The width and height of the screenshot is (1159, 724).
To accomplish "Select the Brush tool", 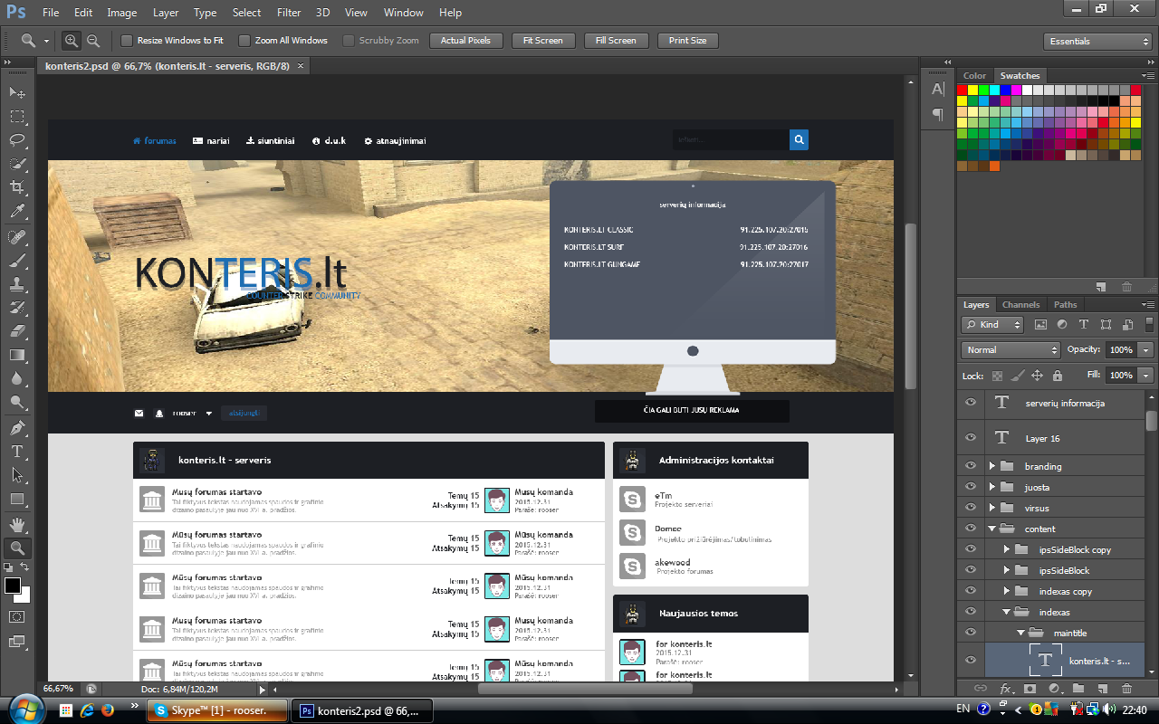I will [x=16, y=260].
